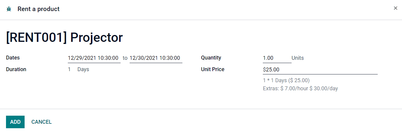Click the [RENT001] Projector heading
The width and height of the screenshot is (402, 136).
[x=64, y=38]
